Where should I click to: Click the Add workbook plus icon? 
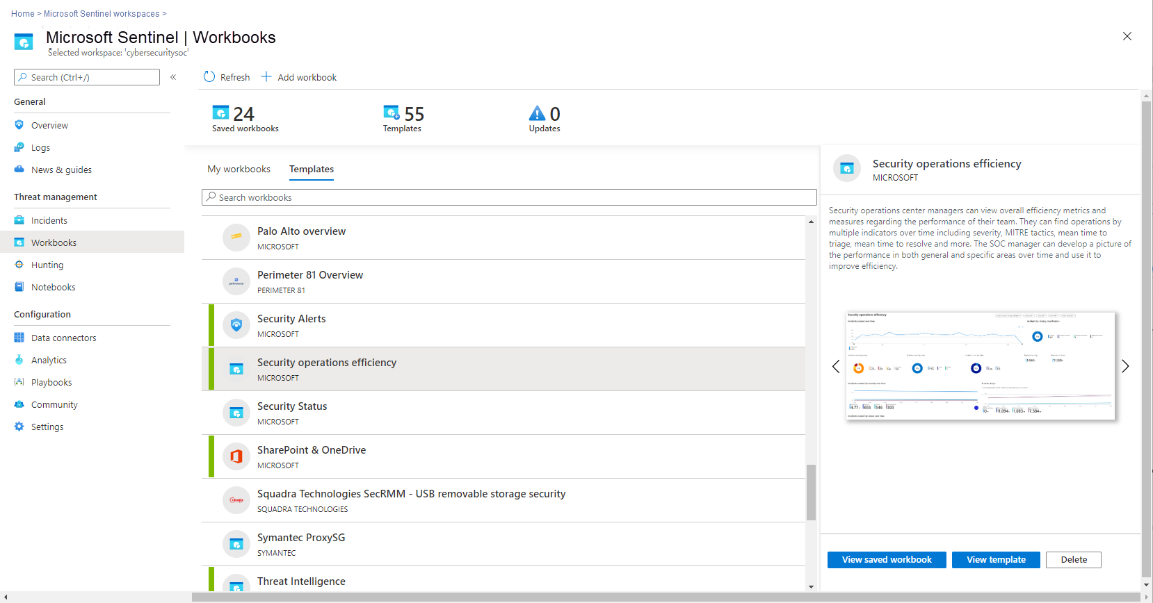pyautogui.click(x=266, y=77)
